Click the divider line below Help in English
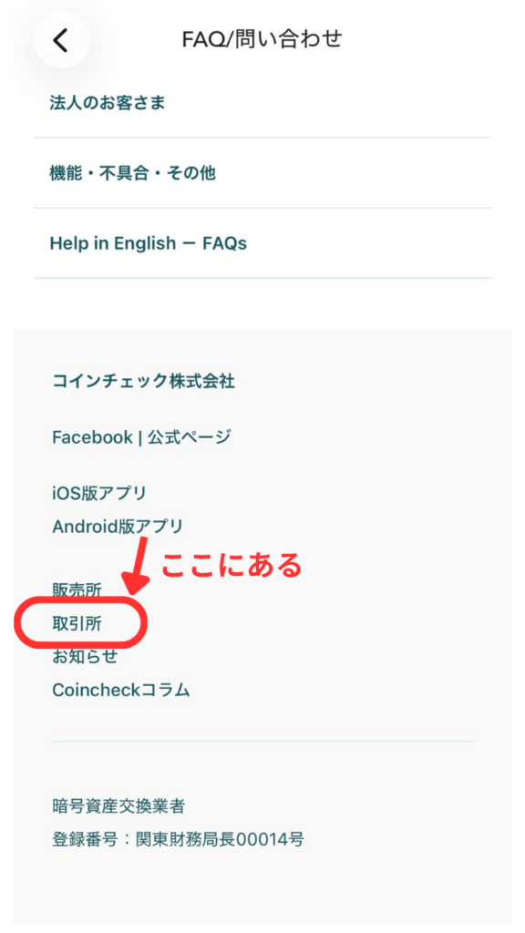This screenshot has width=525, height=933. coord(262,278)
